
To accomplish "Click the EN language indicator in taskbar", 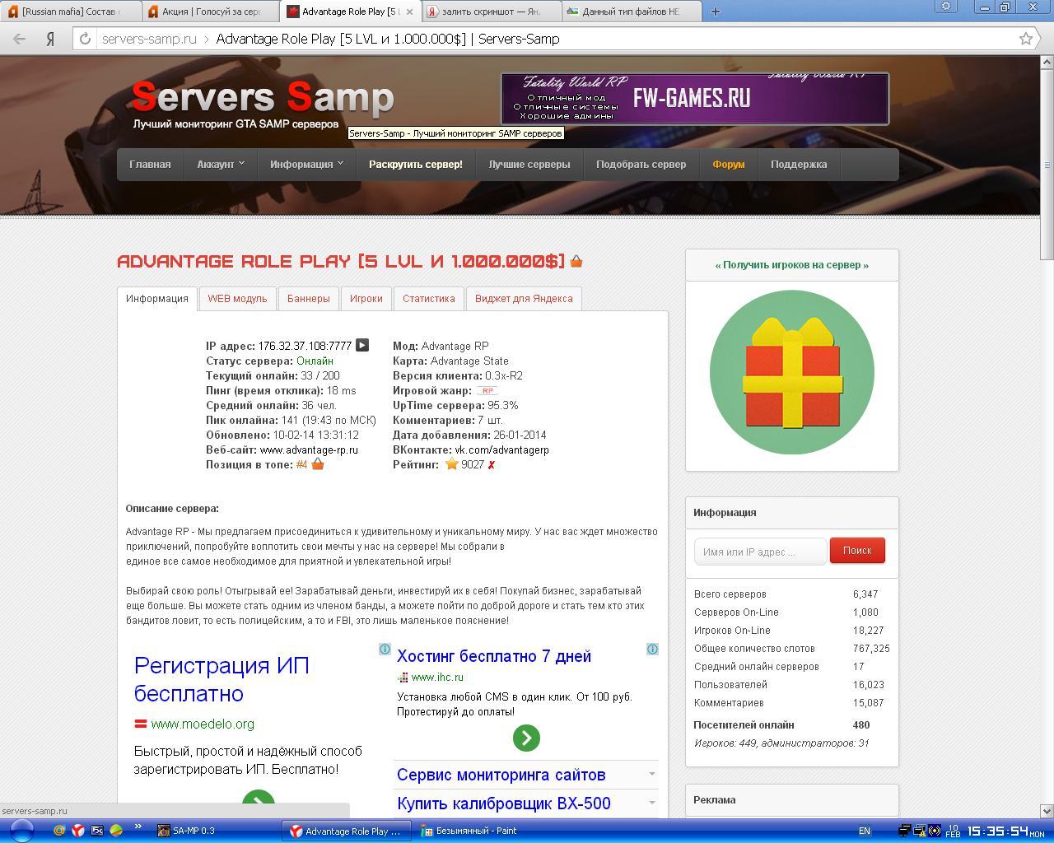I will coord(865,831).
